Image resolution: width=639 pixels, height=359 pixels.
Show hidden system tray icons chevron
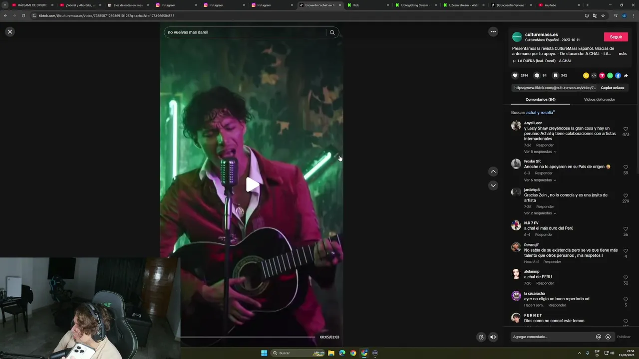pyautogui.click(x=580, y=353)
